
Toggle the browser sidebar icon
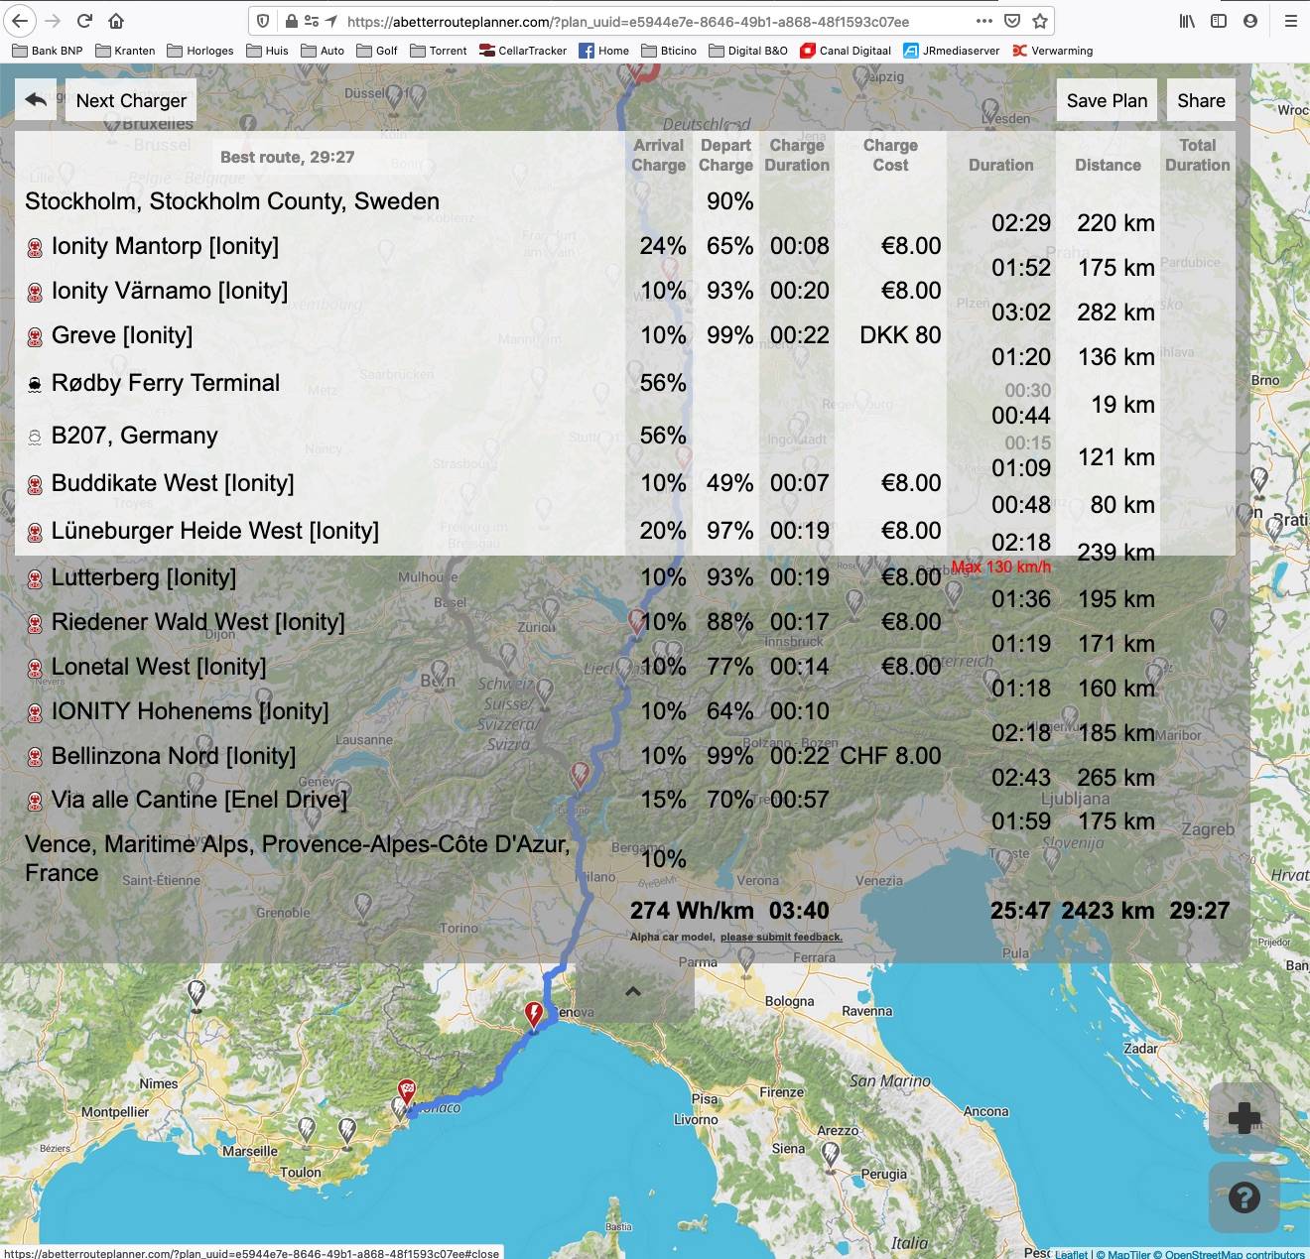pyautogui.click(x=1219, y=21)
